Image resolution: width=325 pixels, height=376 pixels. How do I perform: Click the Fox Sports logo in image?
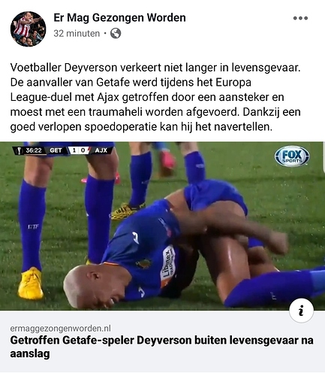292,156
